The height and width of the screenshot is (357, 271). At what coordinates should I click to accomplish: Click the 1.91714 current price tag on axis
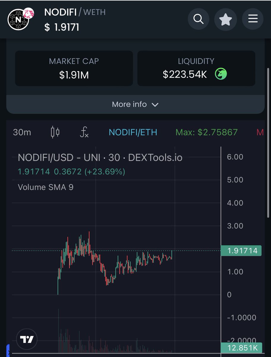click(x=241, y=251)
